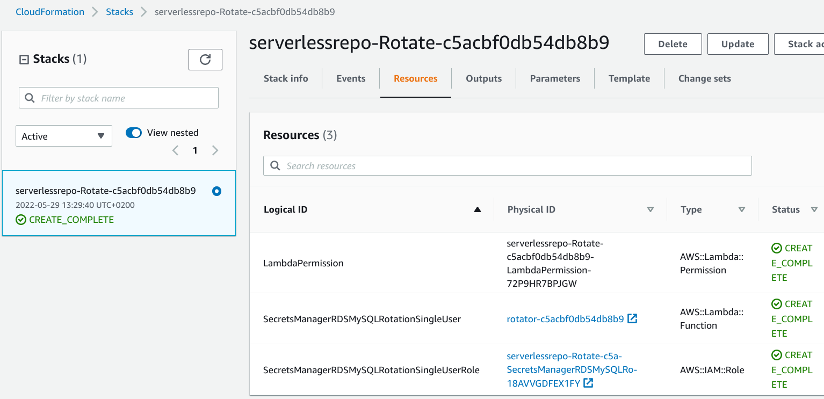Open CloudFormation breadcrumb link
Image resolution: width=824 pixels, height=399 pixels.
tap(50, 12)
